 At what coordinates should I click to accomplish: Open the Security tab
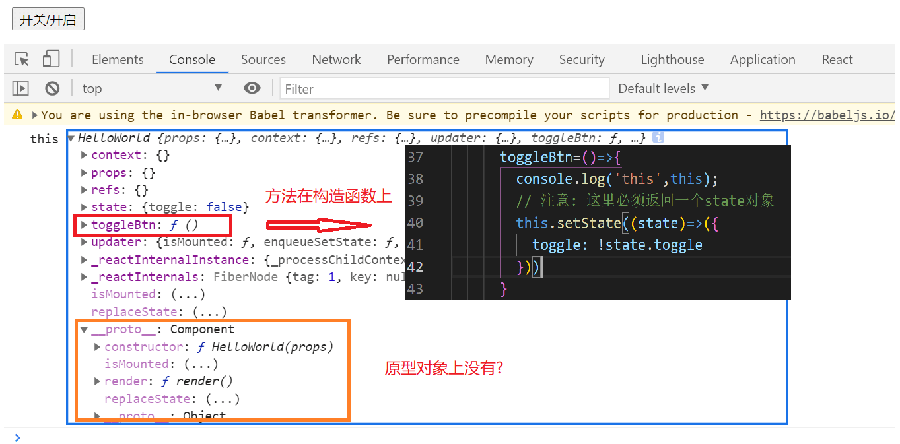click(x=582, y=59)
